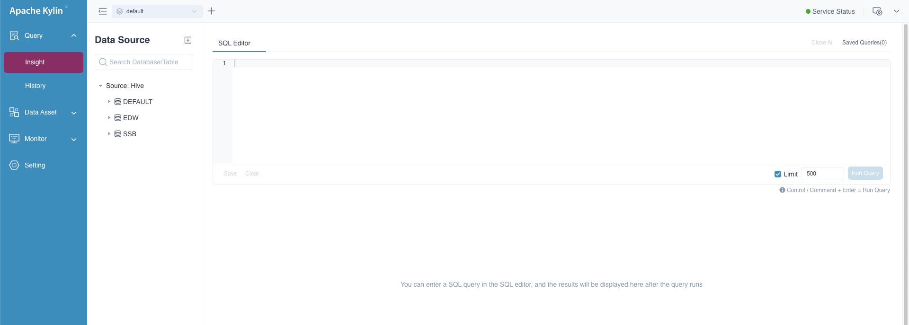This screenshot has height=325, width=909.
Task: Uncheck the Limit checkbox
Action: coord(777,174)
